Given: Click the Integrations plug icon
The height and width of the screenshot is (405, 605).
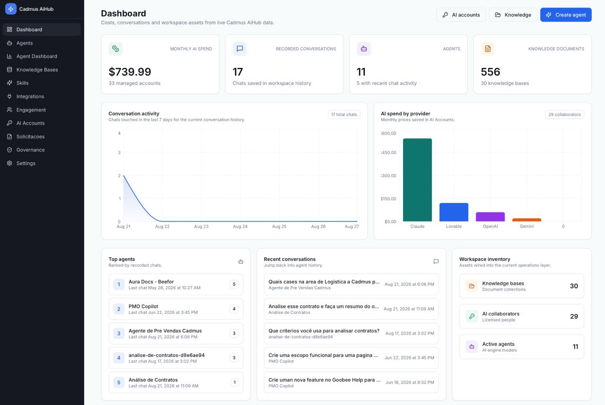Looking at the screenshot, I should (x=9, y=96).
